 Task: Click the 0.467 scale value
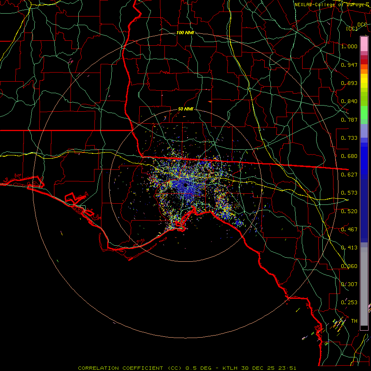[349, 230]
